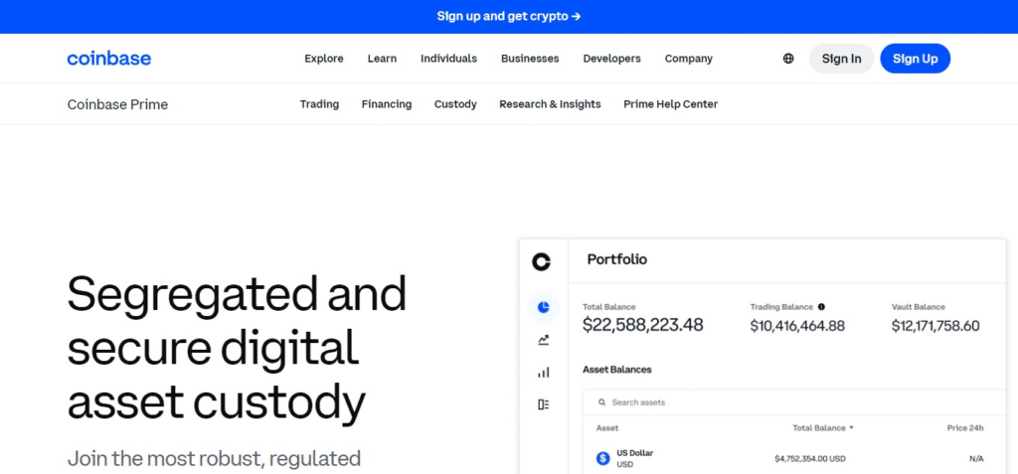Click the Portfolio heading
Viewport: 1018px width, 474px height.
[616, 259]
